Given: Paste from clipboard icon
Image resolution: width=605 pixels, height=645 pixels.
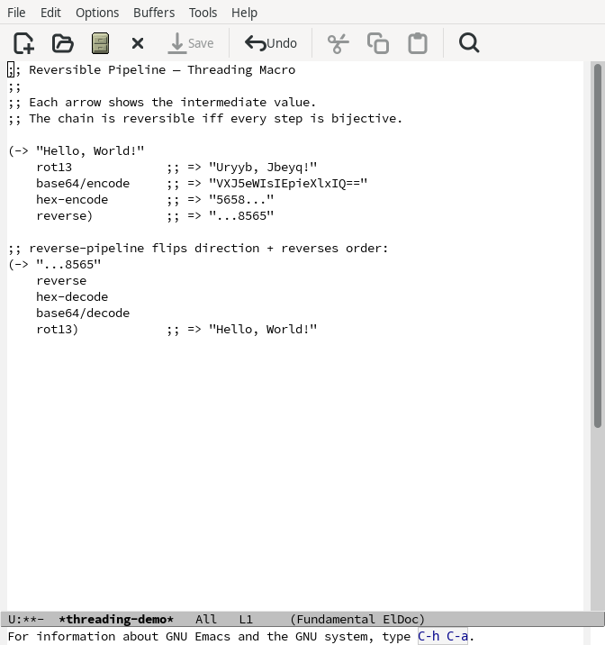Looking at the screenshot, I should [418, 43].
